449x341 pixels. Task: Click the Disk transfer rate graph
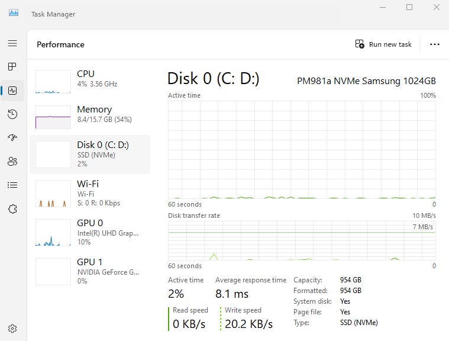(302, 240)
